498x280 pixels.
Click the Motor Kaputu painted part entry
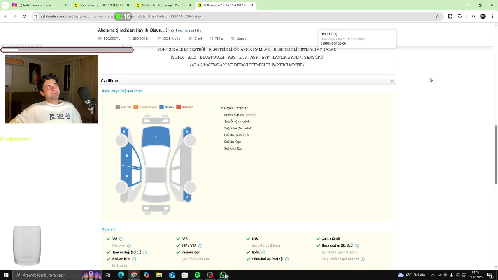click(x=240, y=115)
